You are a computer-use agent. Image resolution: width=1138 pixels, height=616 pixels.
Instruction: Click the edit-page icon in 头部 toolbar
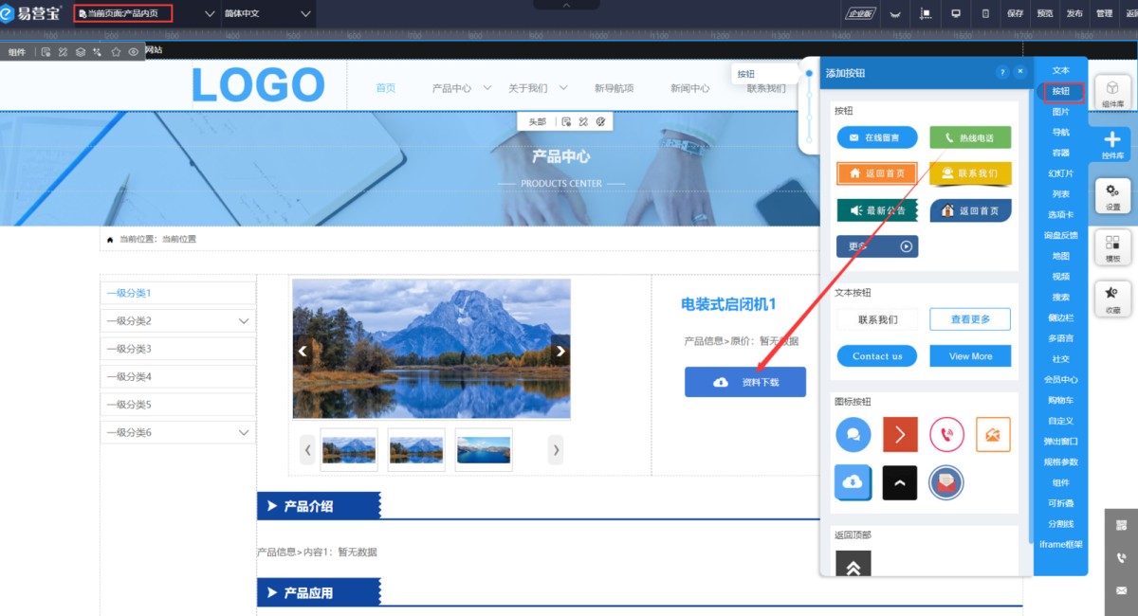point(566,121)
